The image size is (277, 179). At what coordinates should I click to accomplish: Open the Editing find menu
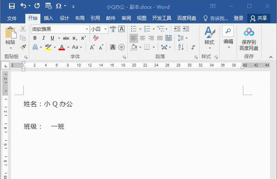pyautogui.click(x=228, y=37)
